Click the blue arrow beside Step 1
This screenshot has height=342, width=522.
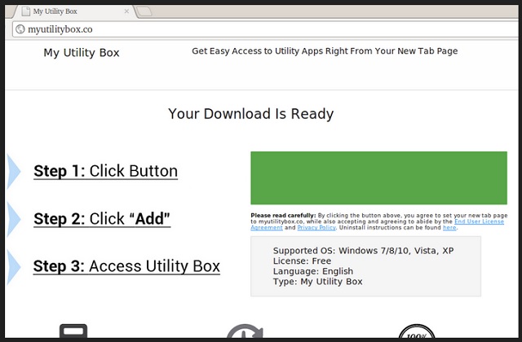(14, 171)
